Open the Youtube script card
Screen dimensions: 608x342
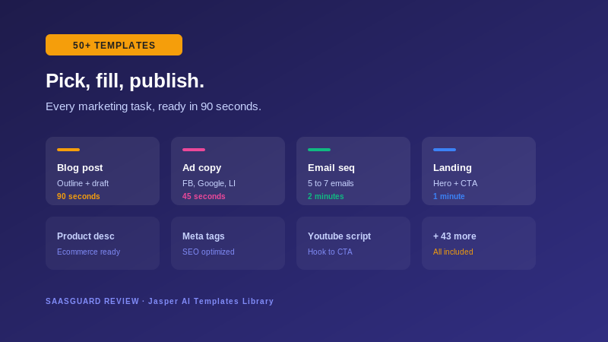click(353, 243)
